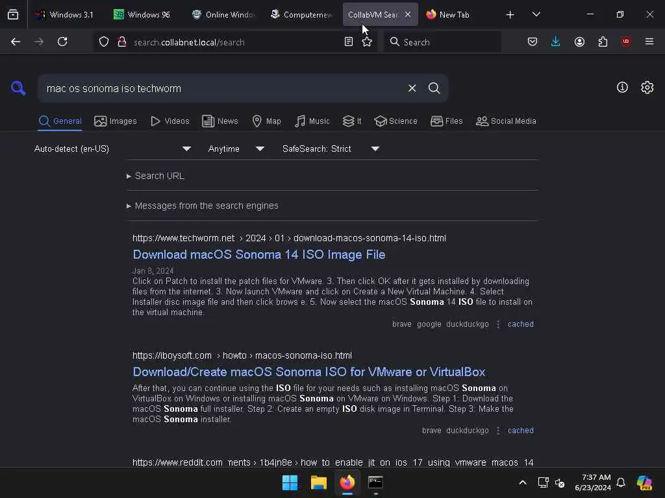Switch to Windows 96 tab
The image size is (665, 498).
pyautogui.click(x=142, y=14)
